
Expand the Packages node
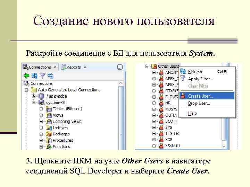point(41,134)
